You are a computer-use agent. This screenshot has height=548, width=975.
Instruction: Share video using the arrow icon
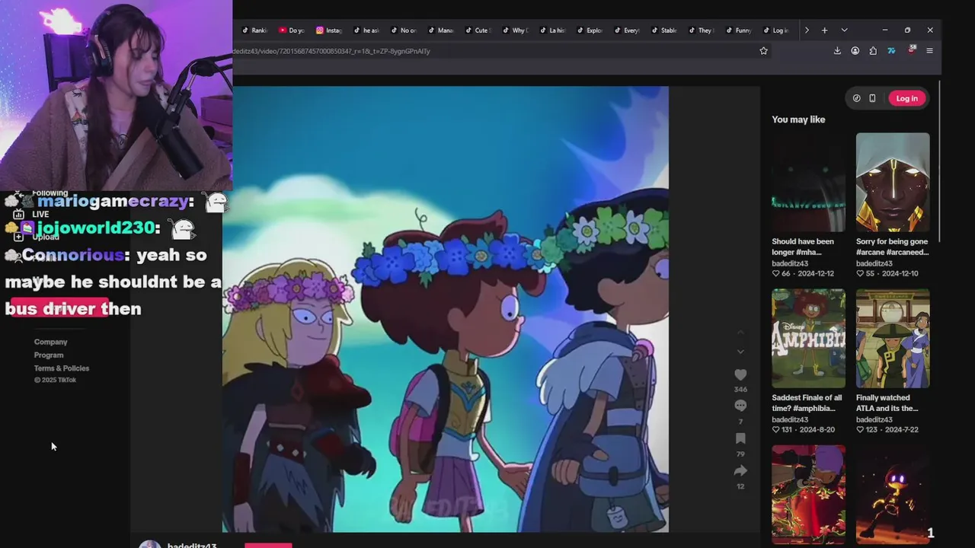click(740, 471)
